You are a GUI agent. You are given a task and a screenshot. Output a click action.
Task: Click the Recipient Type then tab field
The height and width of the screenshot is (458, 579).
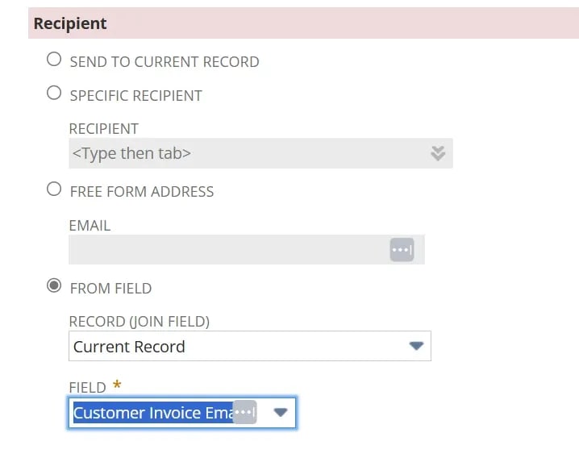point(260,153)
